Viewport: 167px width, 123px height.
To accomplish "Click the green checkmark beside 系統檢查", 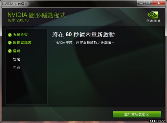I will (x=10, y=35).
